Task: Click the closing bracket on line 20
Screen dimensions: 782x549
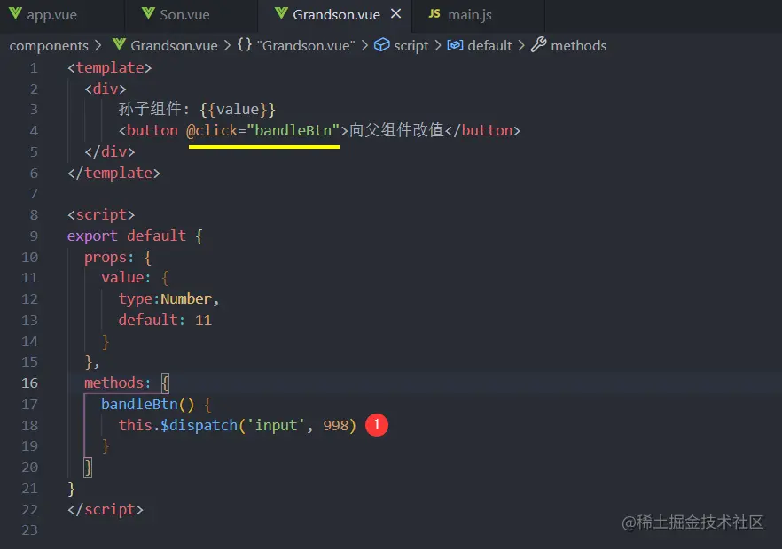Action: [89, 468]
